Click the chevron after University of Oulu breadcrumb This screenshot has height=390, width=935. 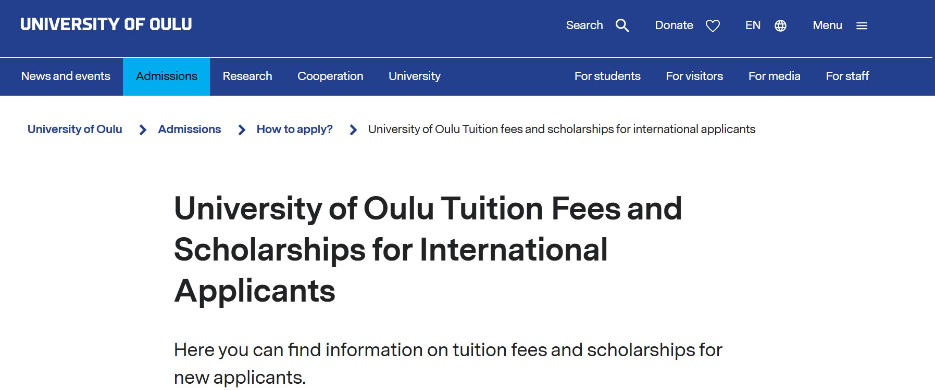pyautogui.click(x=142, y=129)
